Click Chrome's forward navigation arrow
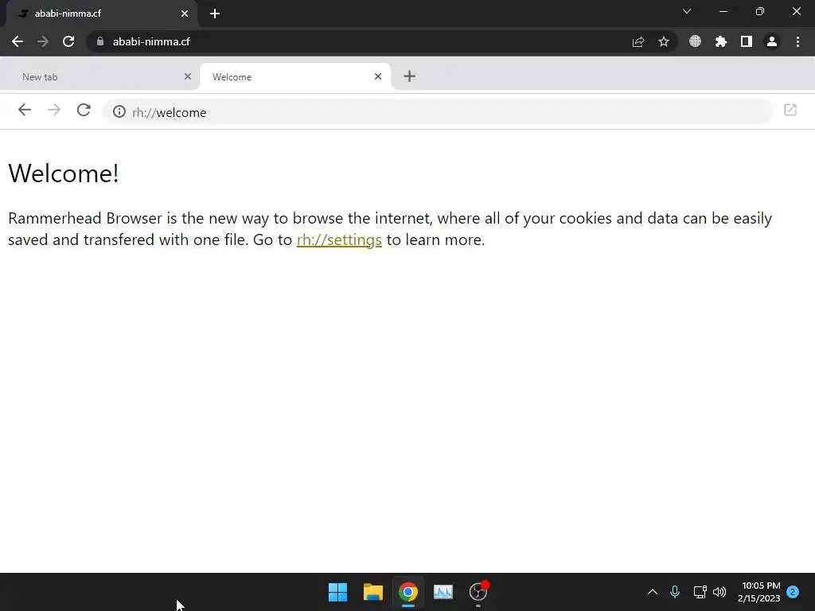The height and width of the screenshot is (611, 815). [43, 41]
